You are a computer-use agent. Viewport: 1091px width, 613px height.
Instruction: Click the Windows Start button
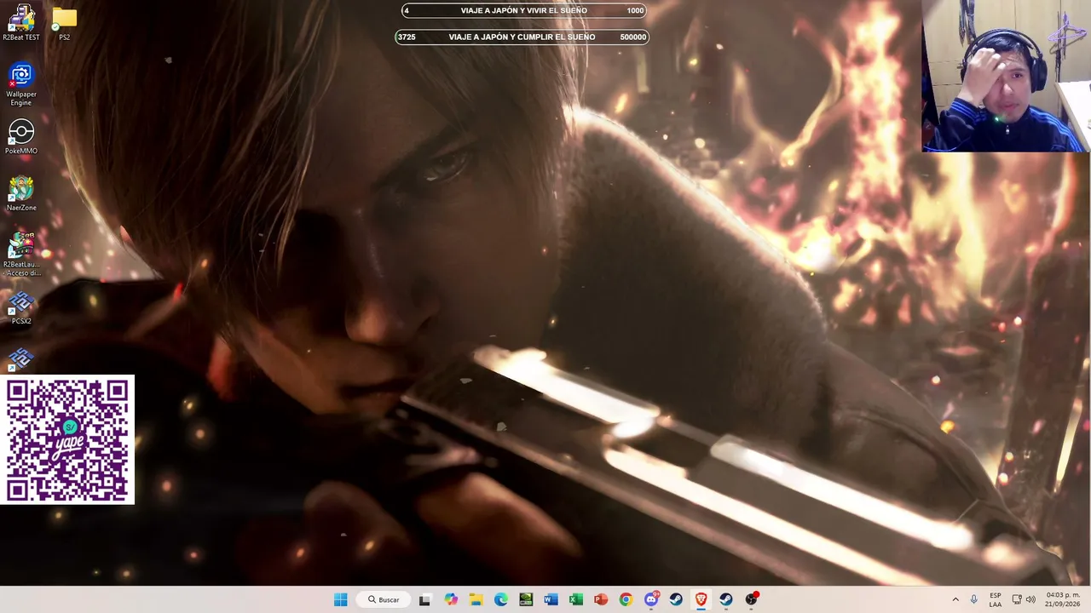click(x=341, y=599)
